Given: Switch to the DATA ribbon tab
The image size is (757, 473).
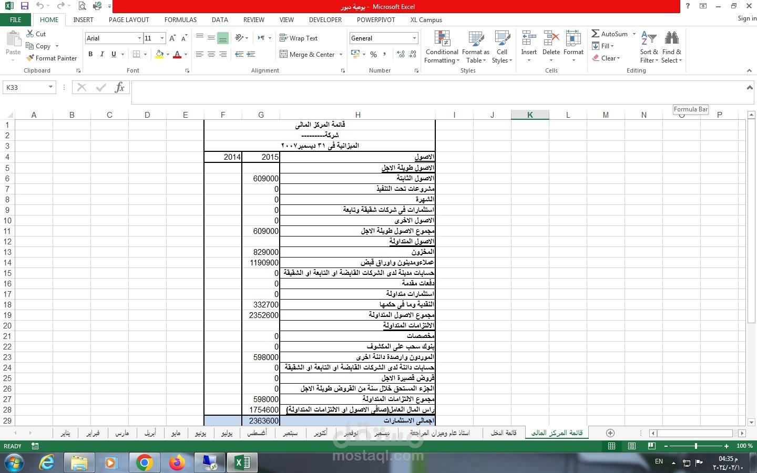Looking at the screenshot, I should 220,20.
